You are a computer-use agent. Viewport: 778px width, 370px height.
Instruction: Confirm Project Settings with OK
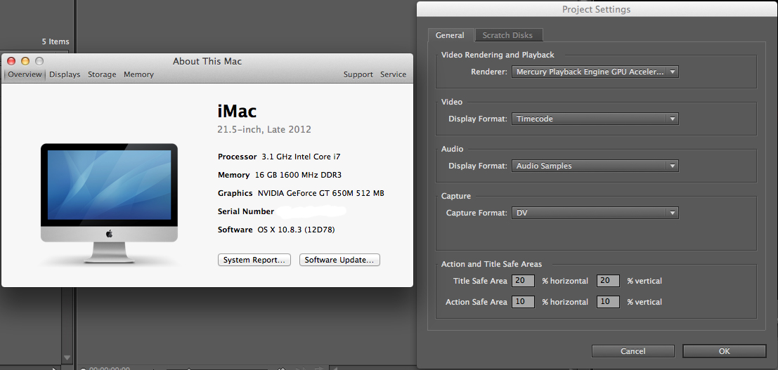click(x=725, y=351)
